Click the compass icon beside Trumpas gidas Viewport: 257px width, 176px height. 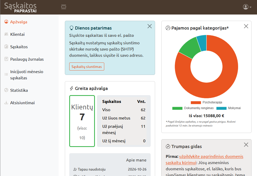(x=168, y=146)
